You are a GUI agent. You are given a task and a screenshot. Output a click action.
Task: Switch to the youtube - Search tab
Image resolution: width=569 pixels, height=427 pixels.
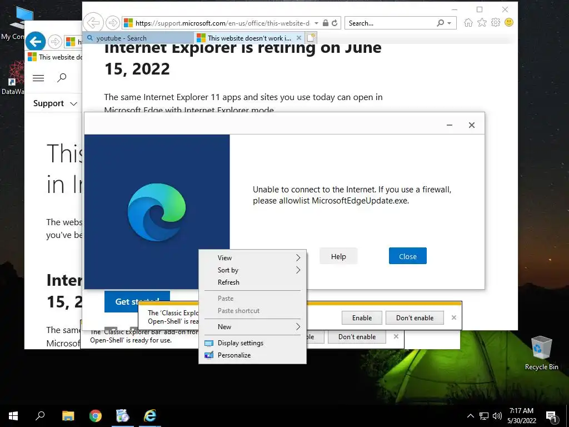click(138, 38)
